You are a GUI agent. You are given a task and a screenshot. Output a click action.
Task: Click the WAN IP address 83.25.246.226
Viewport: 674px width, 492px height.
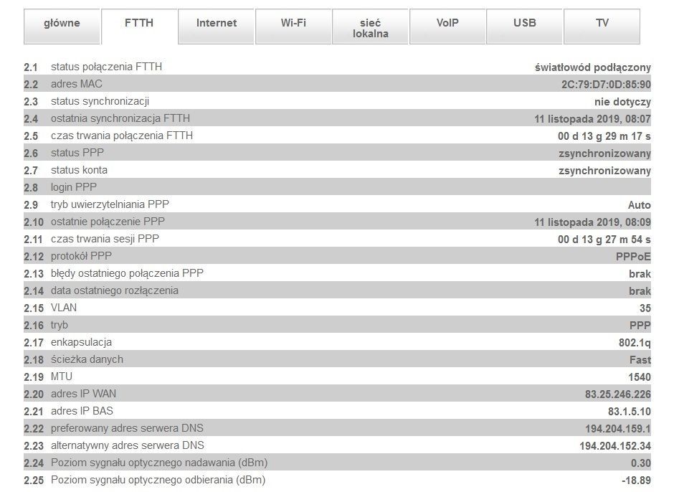point(618,394)
